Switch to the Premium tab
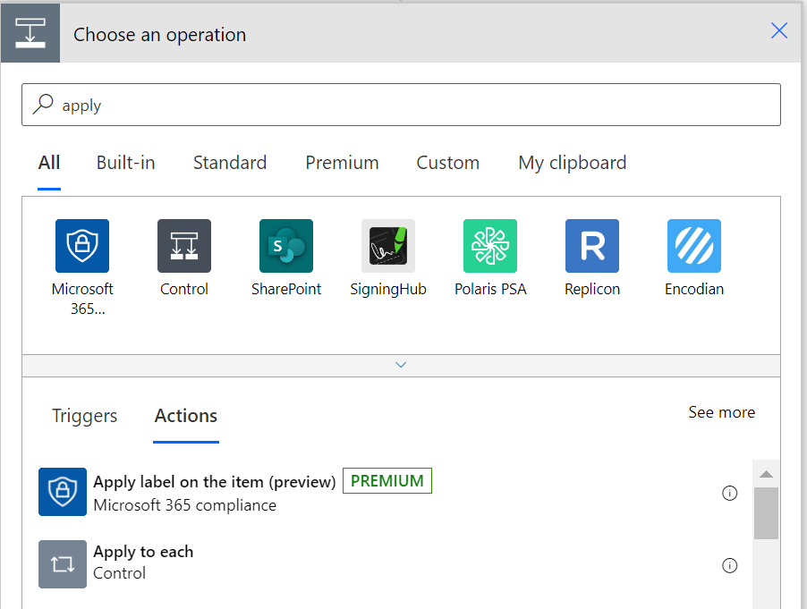The image size is (807, 609). click(342, 163)
